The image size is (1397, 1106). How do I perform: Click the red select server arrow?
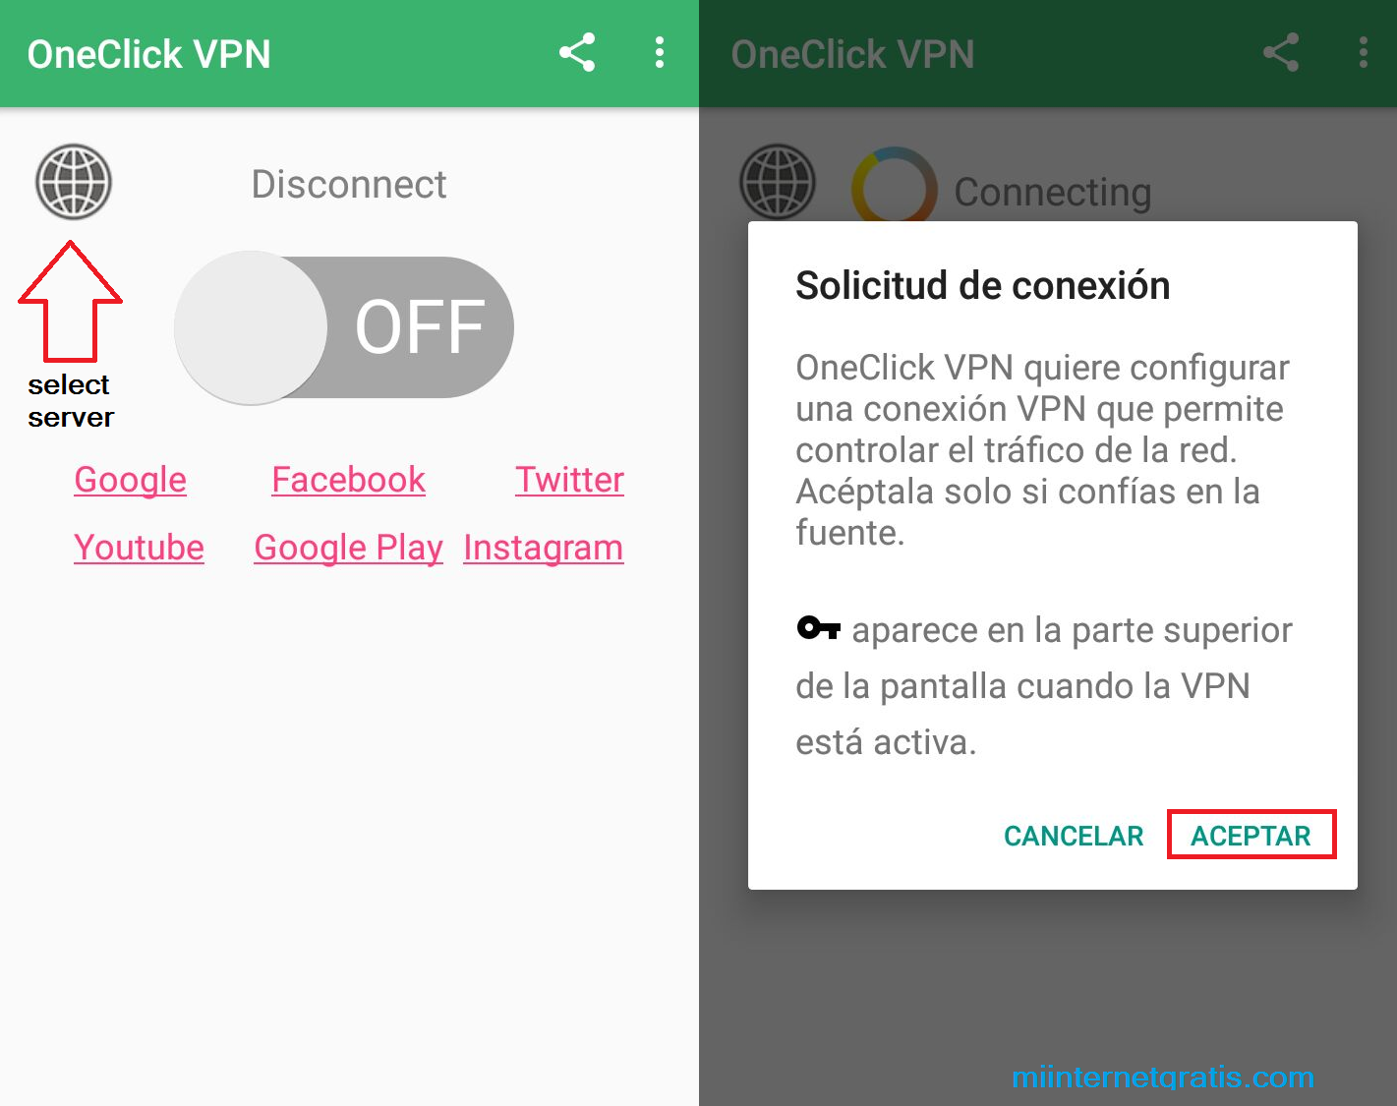70,302
